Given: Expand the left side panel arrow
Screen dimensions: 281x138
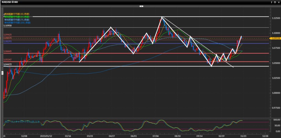Looking at the screenshot, I should [2, 73].
